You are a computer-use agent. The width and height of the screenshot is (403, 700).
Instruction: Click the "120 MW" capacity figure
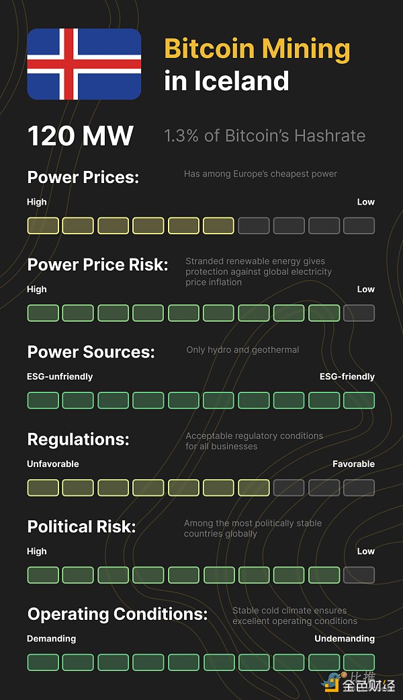point(81,136)
